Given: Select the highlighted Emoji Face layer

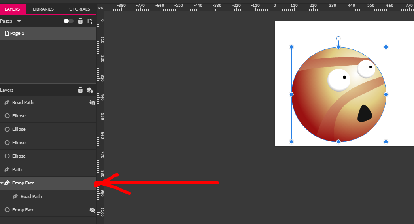Looking at the screenshot, I should click(48, 183).
